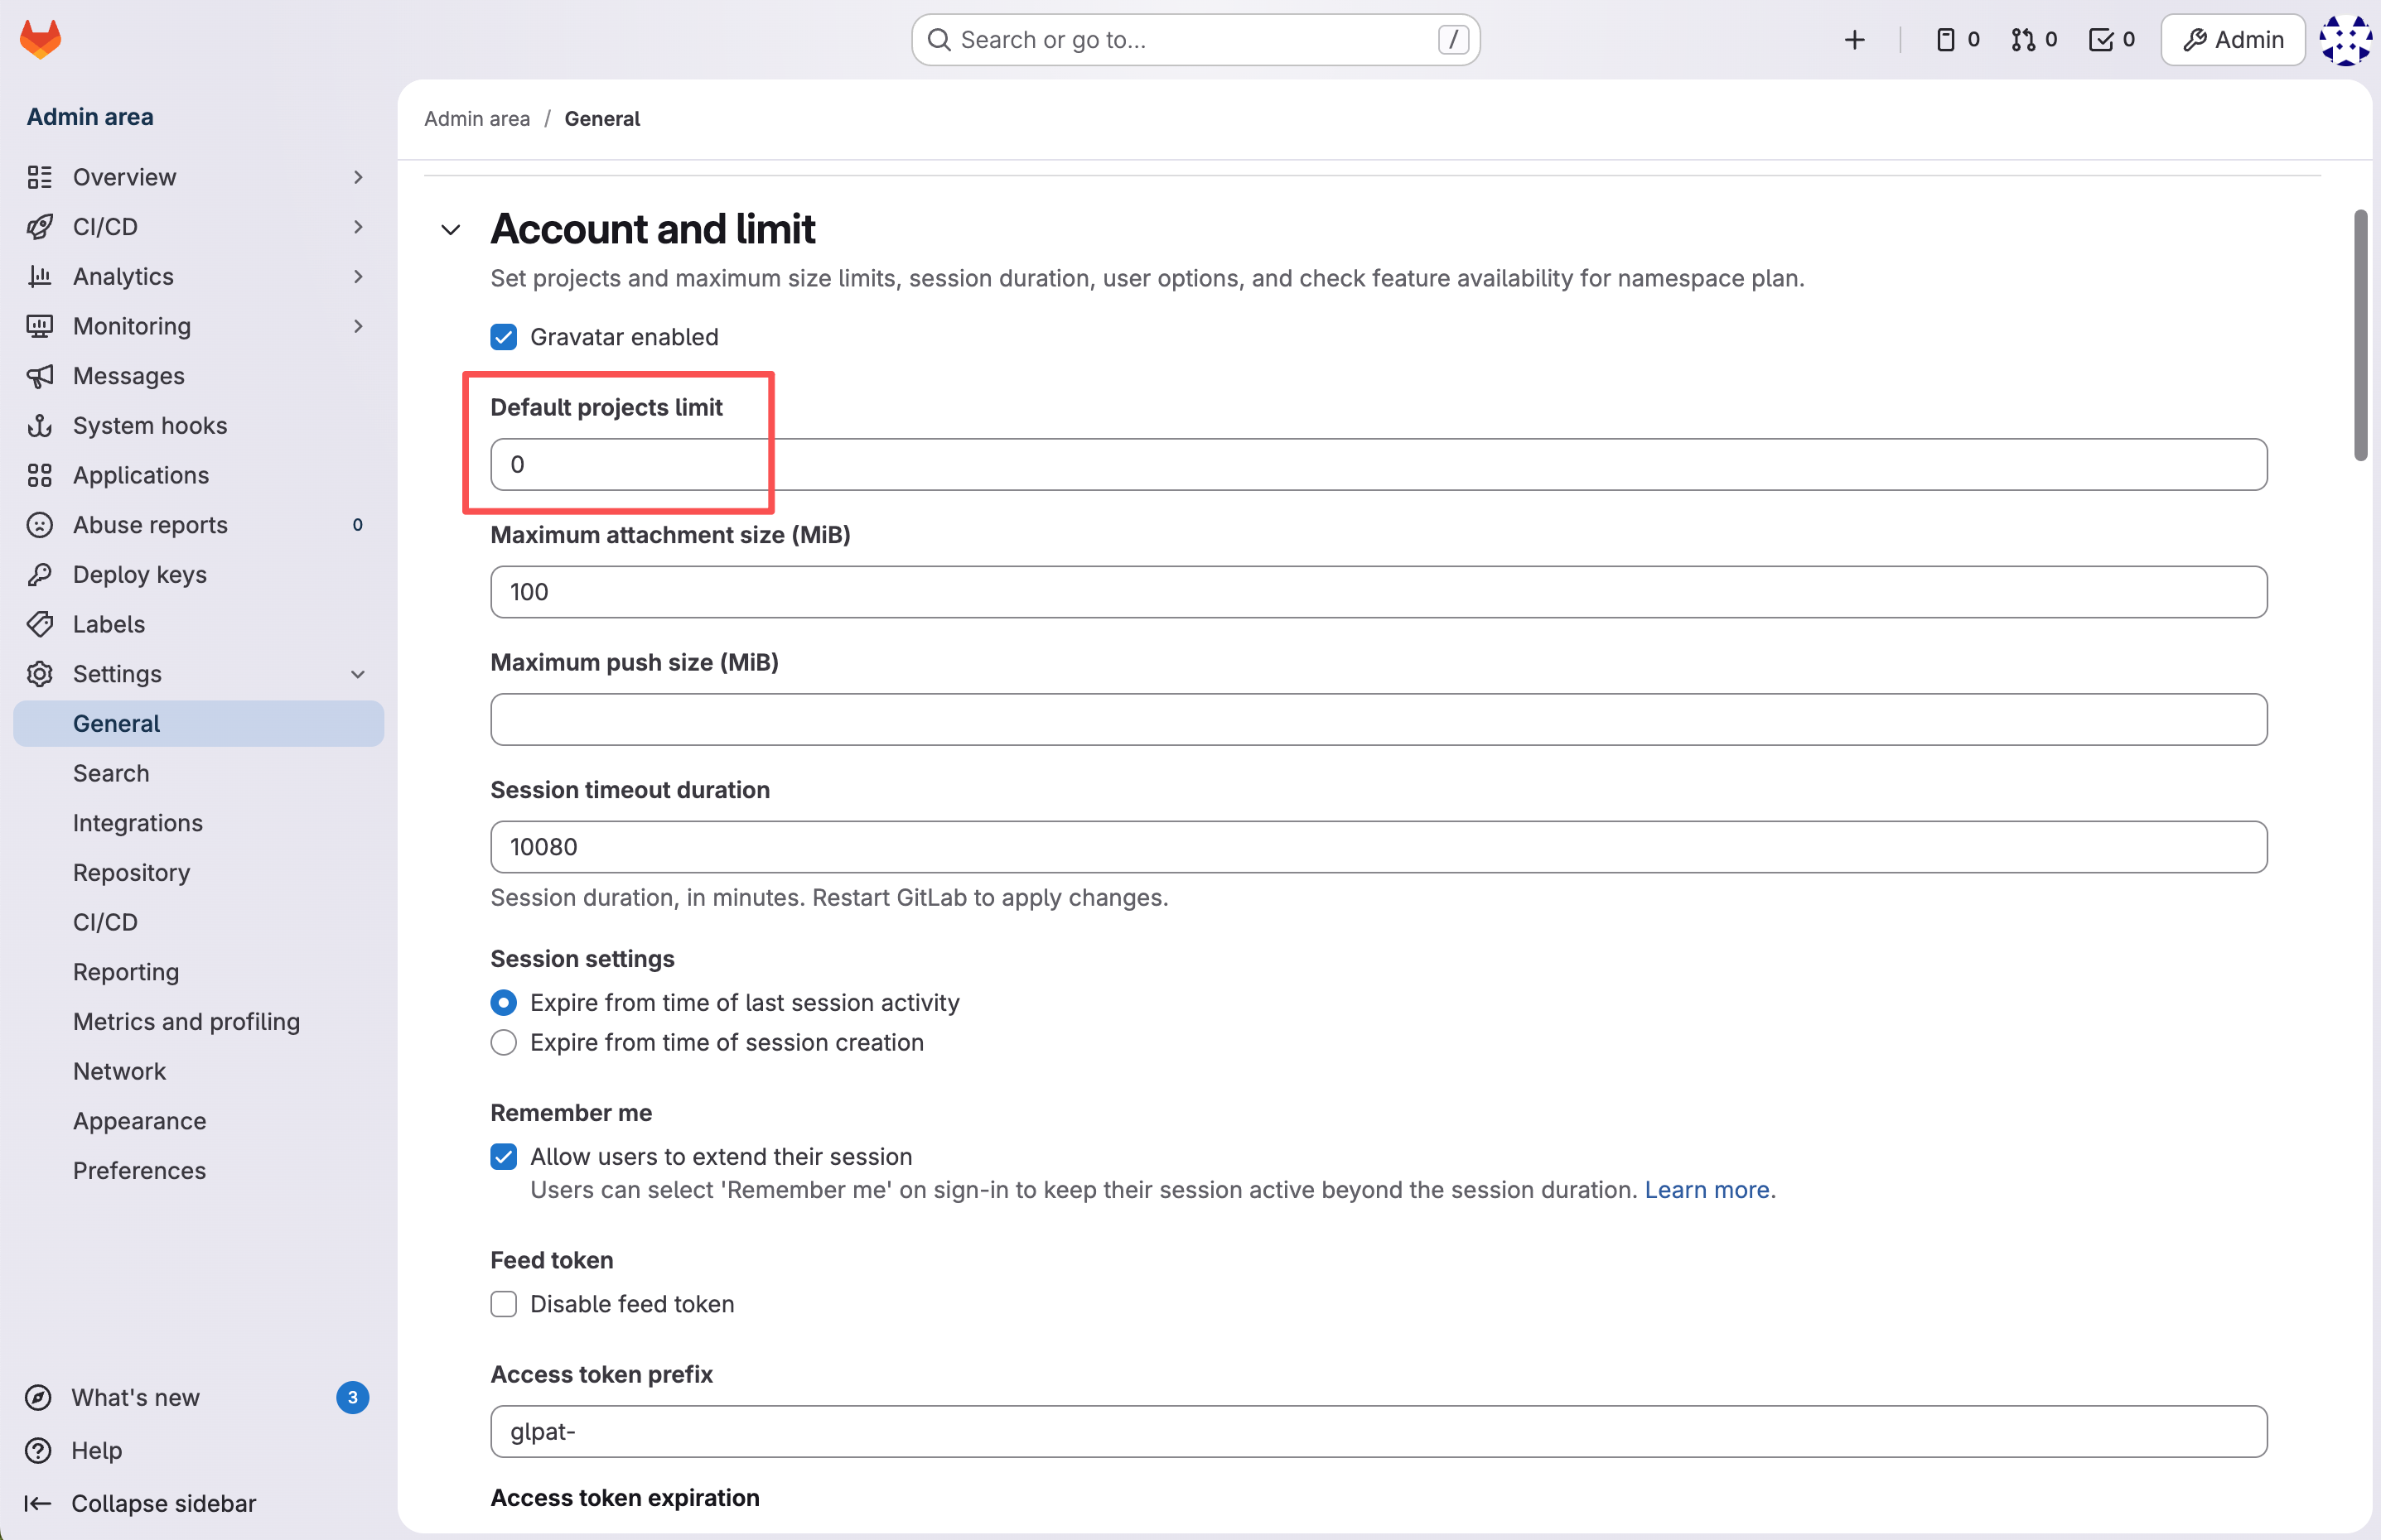The image size is (2381, 1540).
Task: Click the page vertical scrollbar
Action: 2360,335
